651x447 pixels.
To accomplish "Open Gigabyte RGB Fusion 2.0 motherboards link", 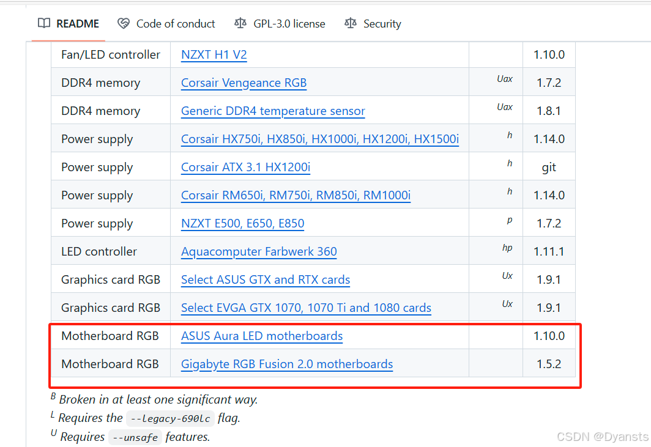I will [x=287, y=364].
